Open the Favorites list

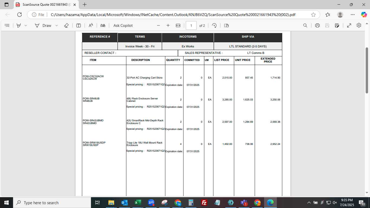328,15
